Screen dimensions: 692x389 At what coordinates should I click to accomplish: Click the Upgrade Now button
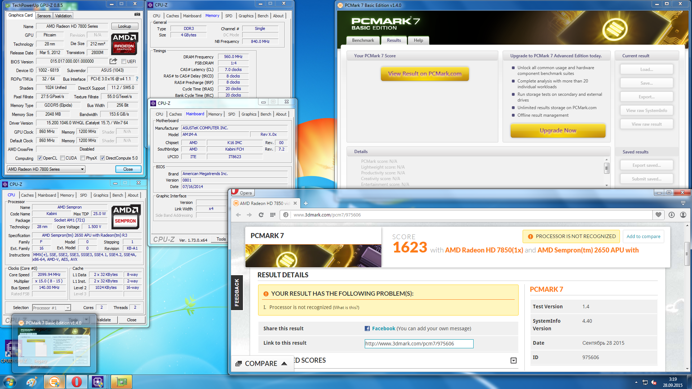(558, 130)
